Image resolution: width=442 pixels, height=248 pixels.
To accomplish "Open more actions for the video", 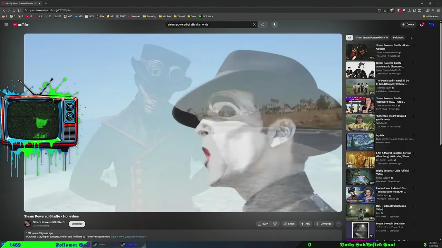I will pyautogui.click(x=338, y=224).
